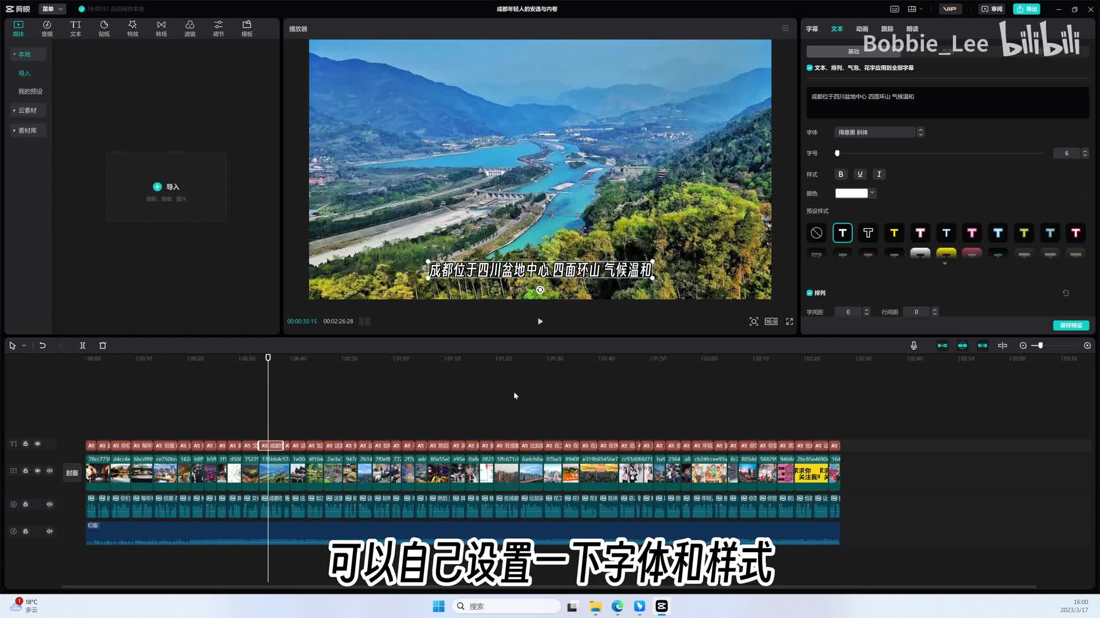Click the microphone record voiceover icon

[914, 346]
